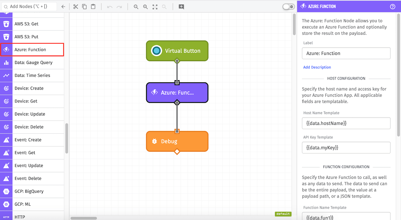Select the AWS S3: Put node icon

(6, 37)
